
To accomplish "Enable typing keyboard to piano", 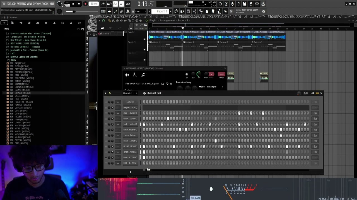I will click(103, 11).
